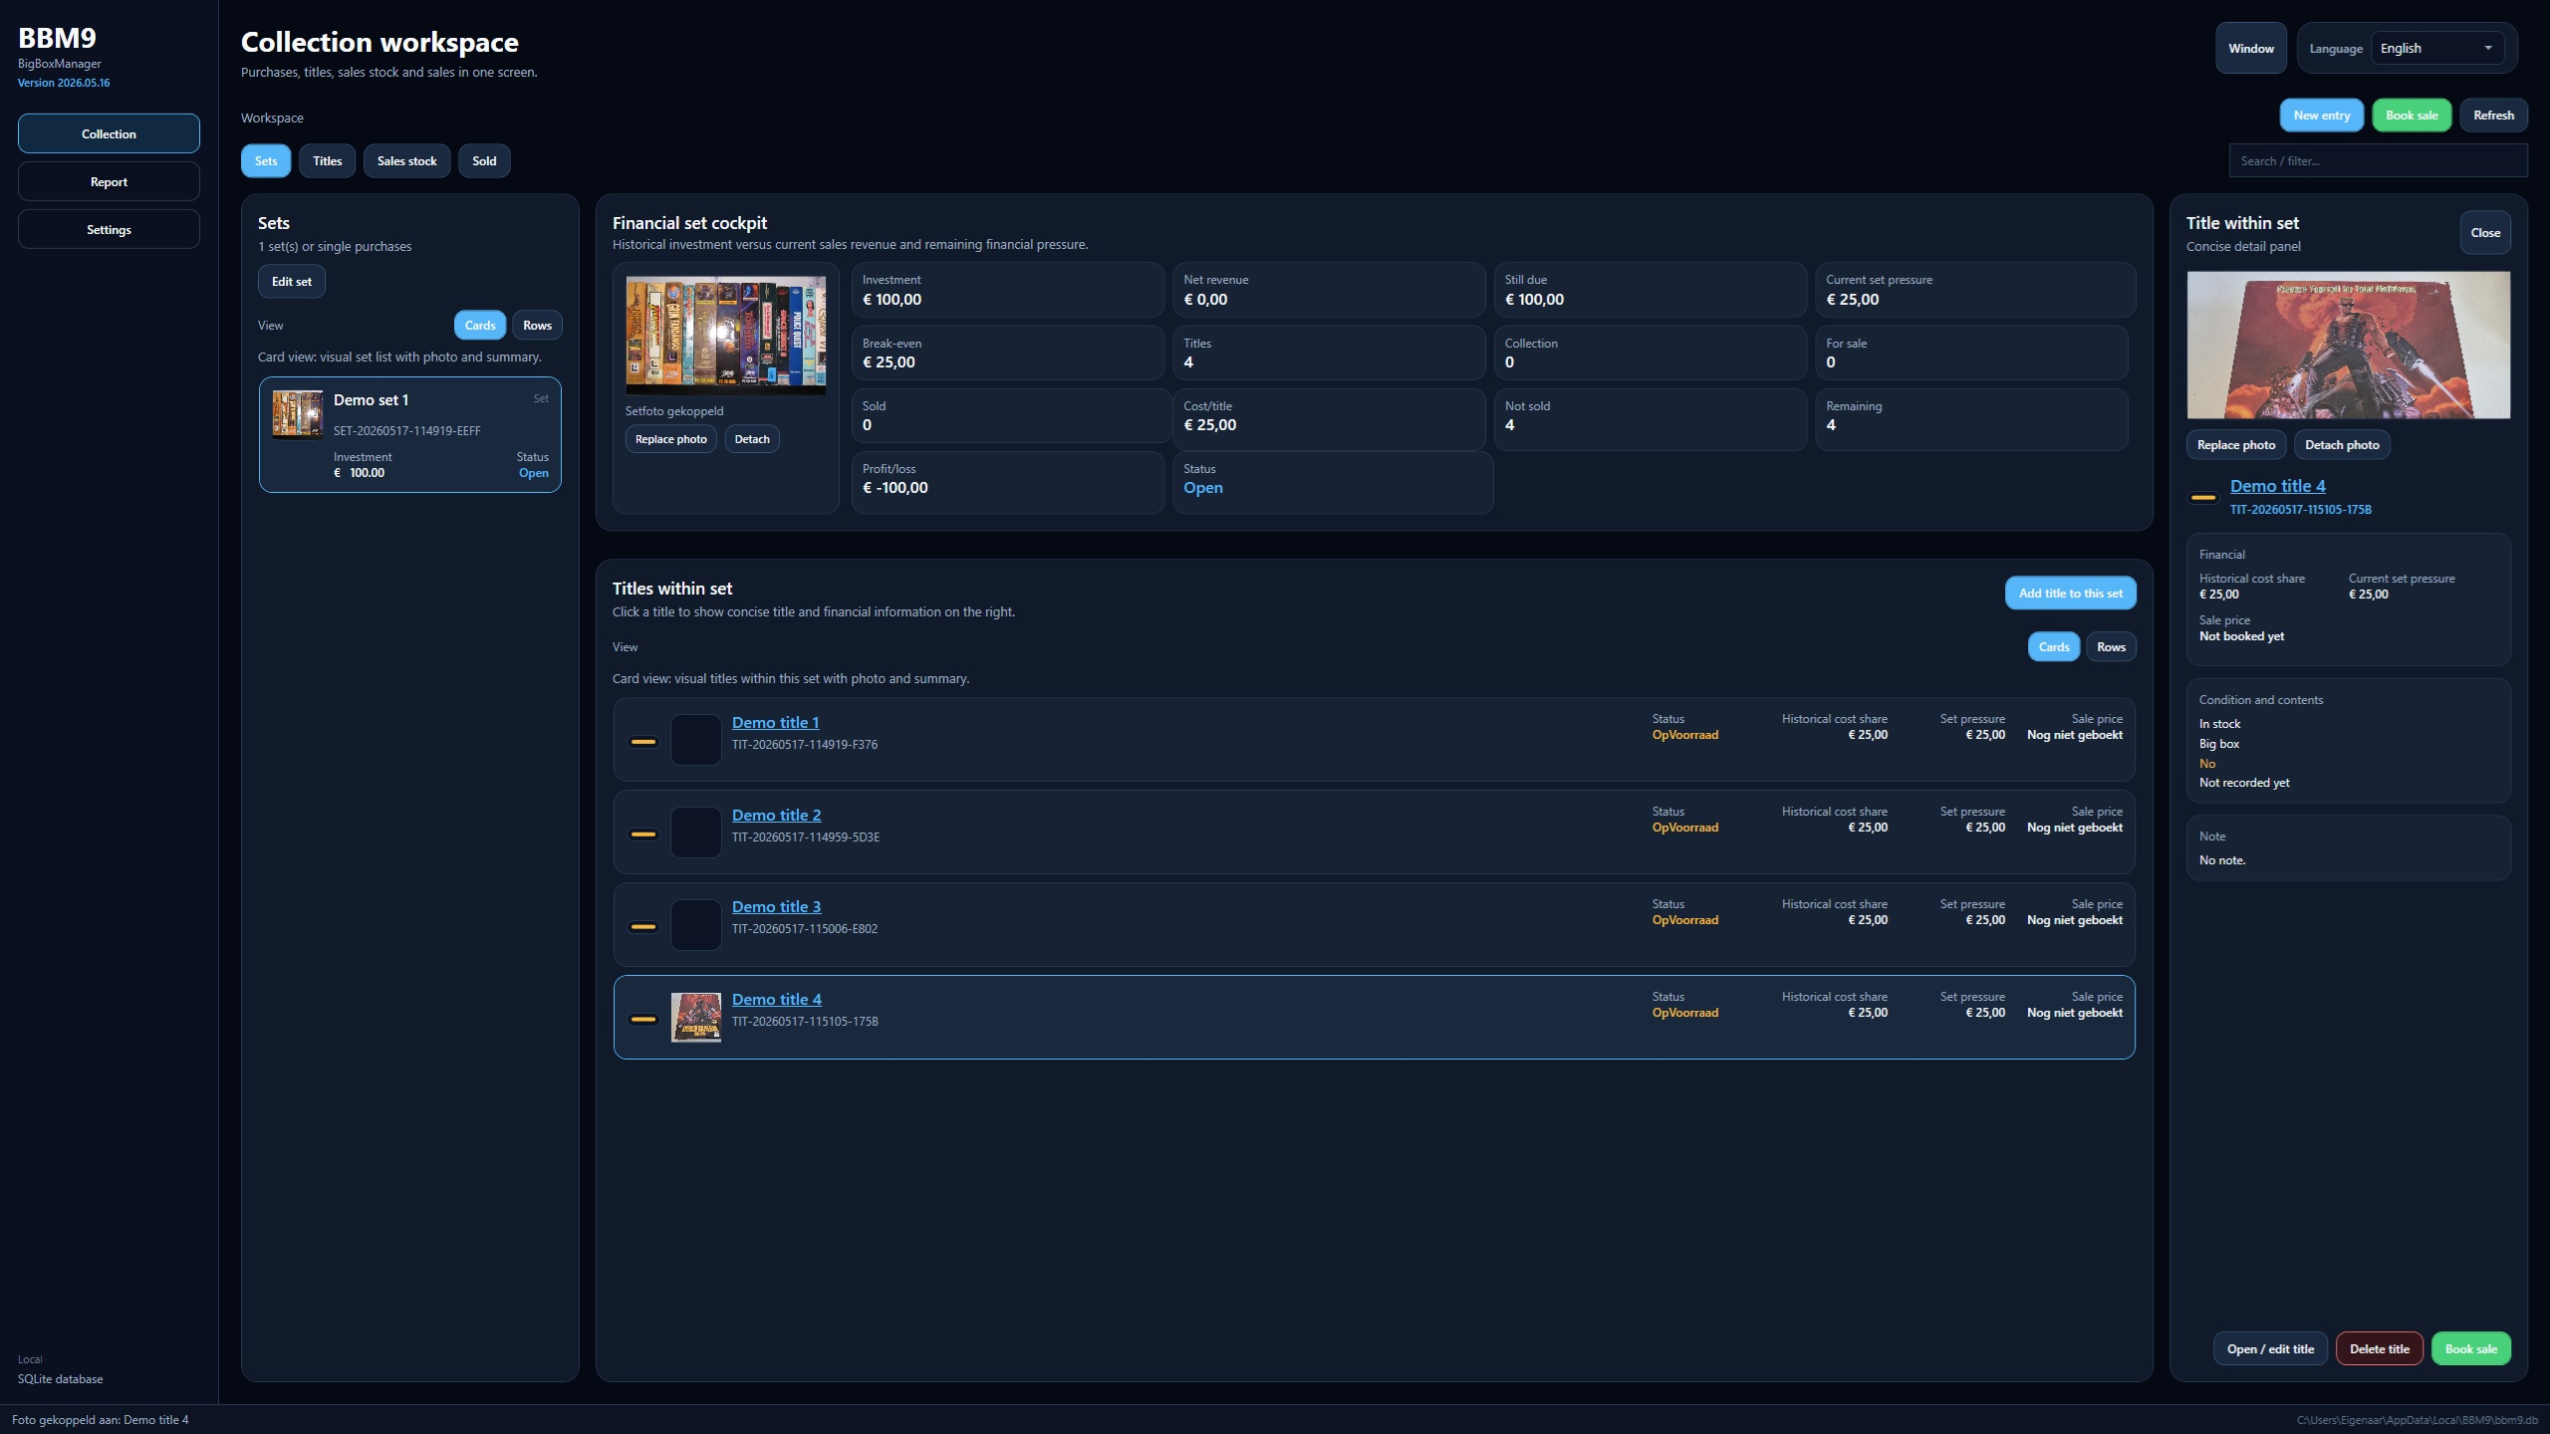Viewport: 2550px width, 1434px height.
Task: Click Current set pressure tile in cockpit
Action: click(x=1974, y=290)
